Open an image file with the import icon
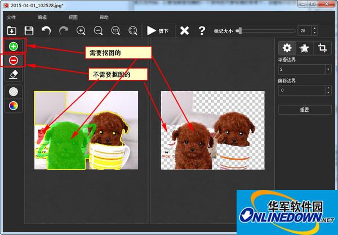The height and width of the screenshot is (235, 338). 12,31
